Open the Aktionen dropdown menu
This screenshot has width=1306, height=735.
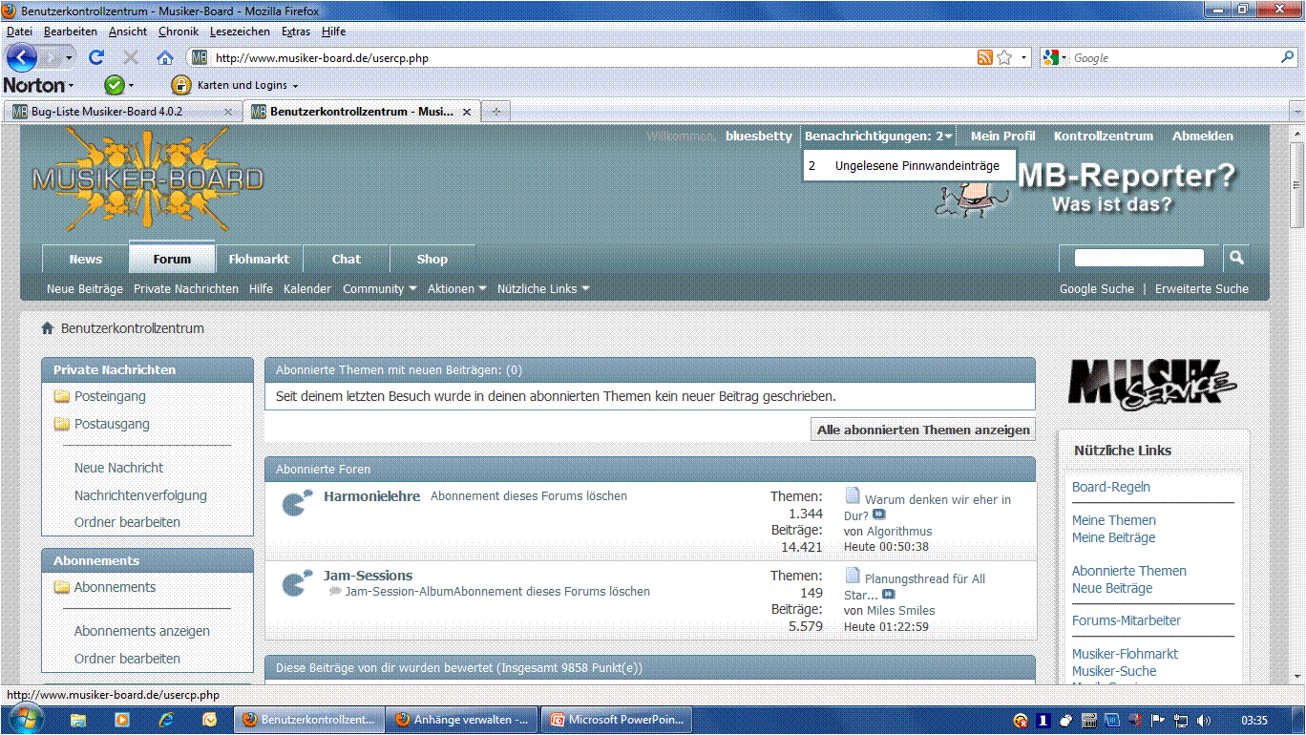tap(457, 288)
